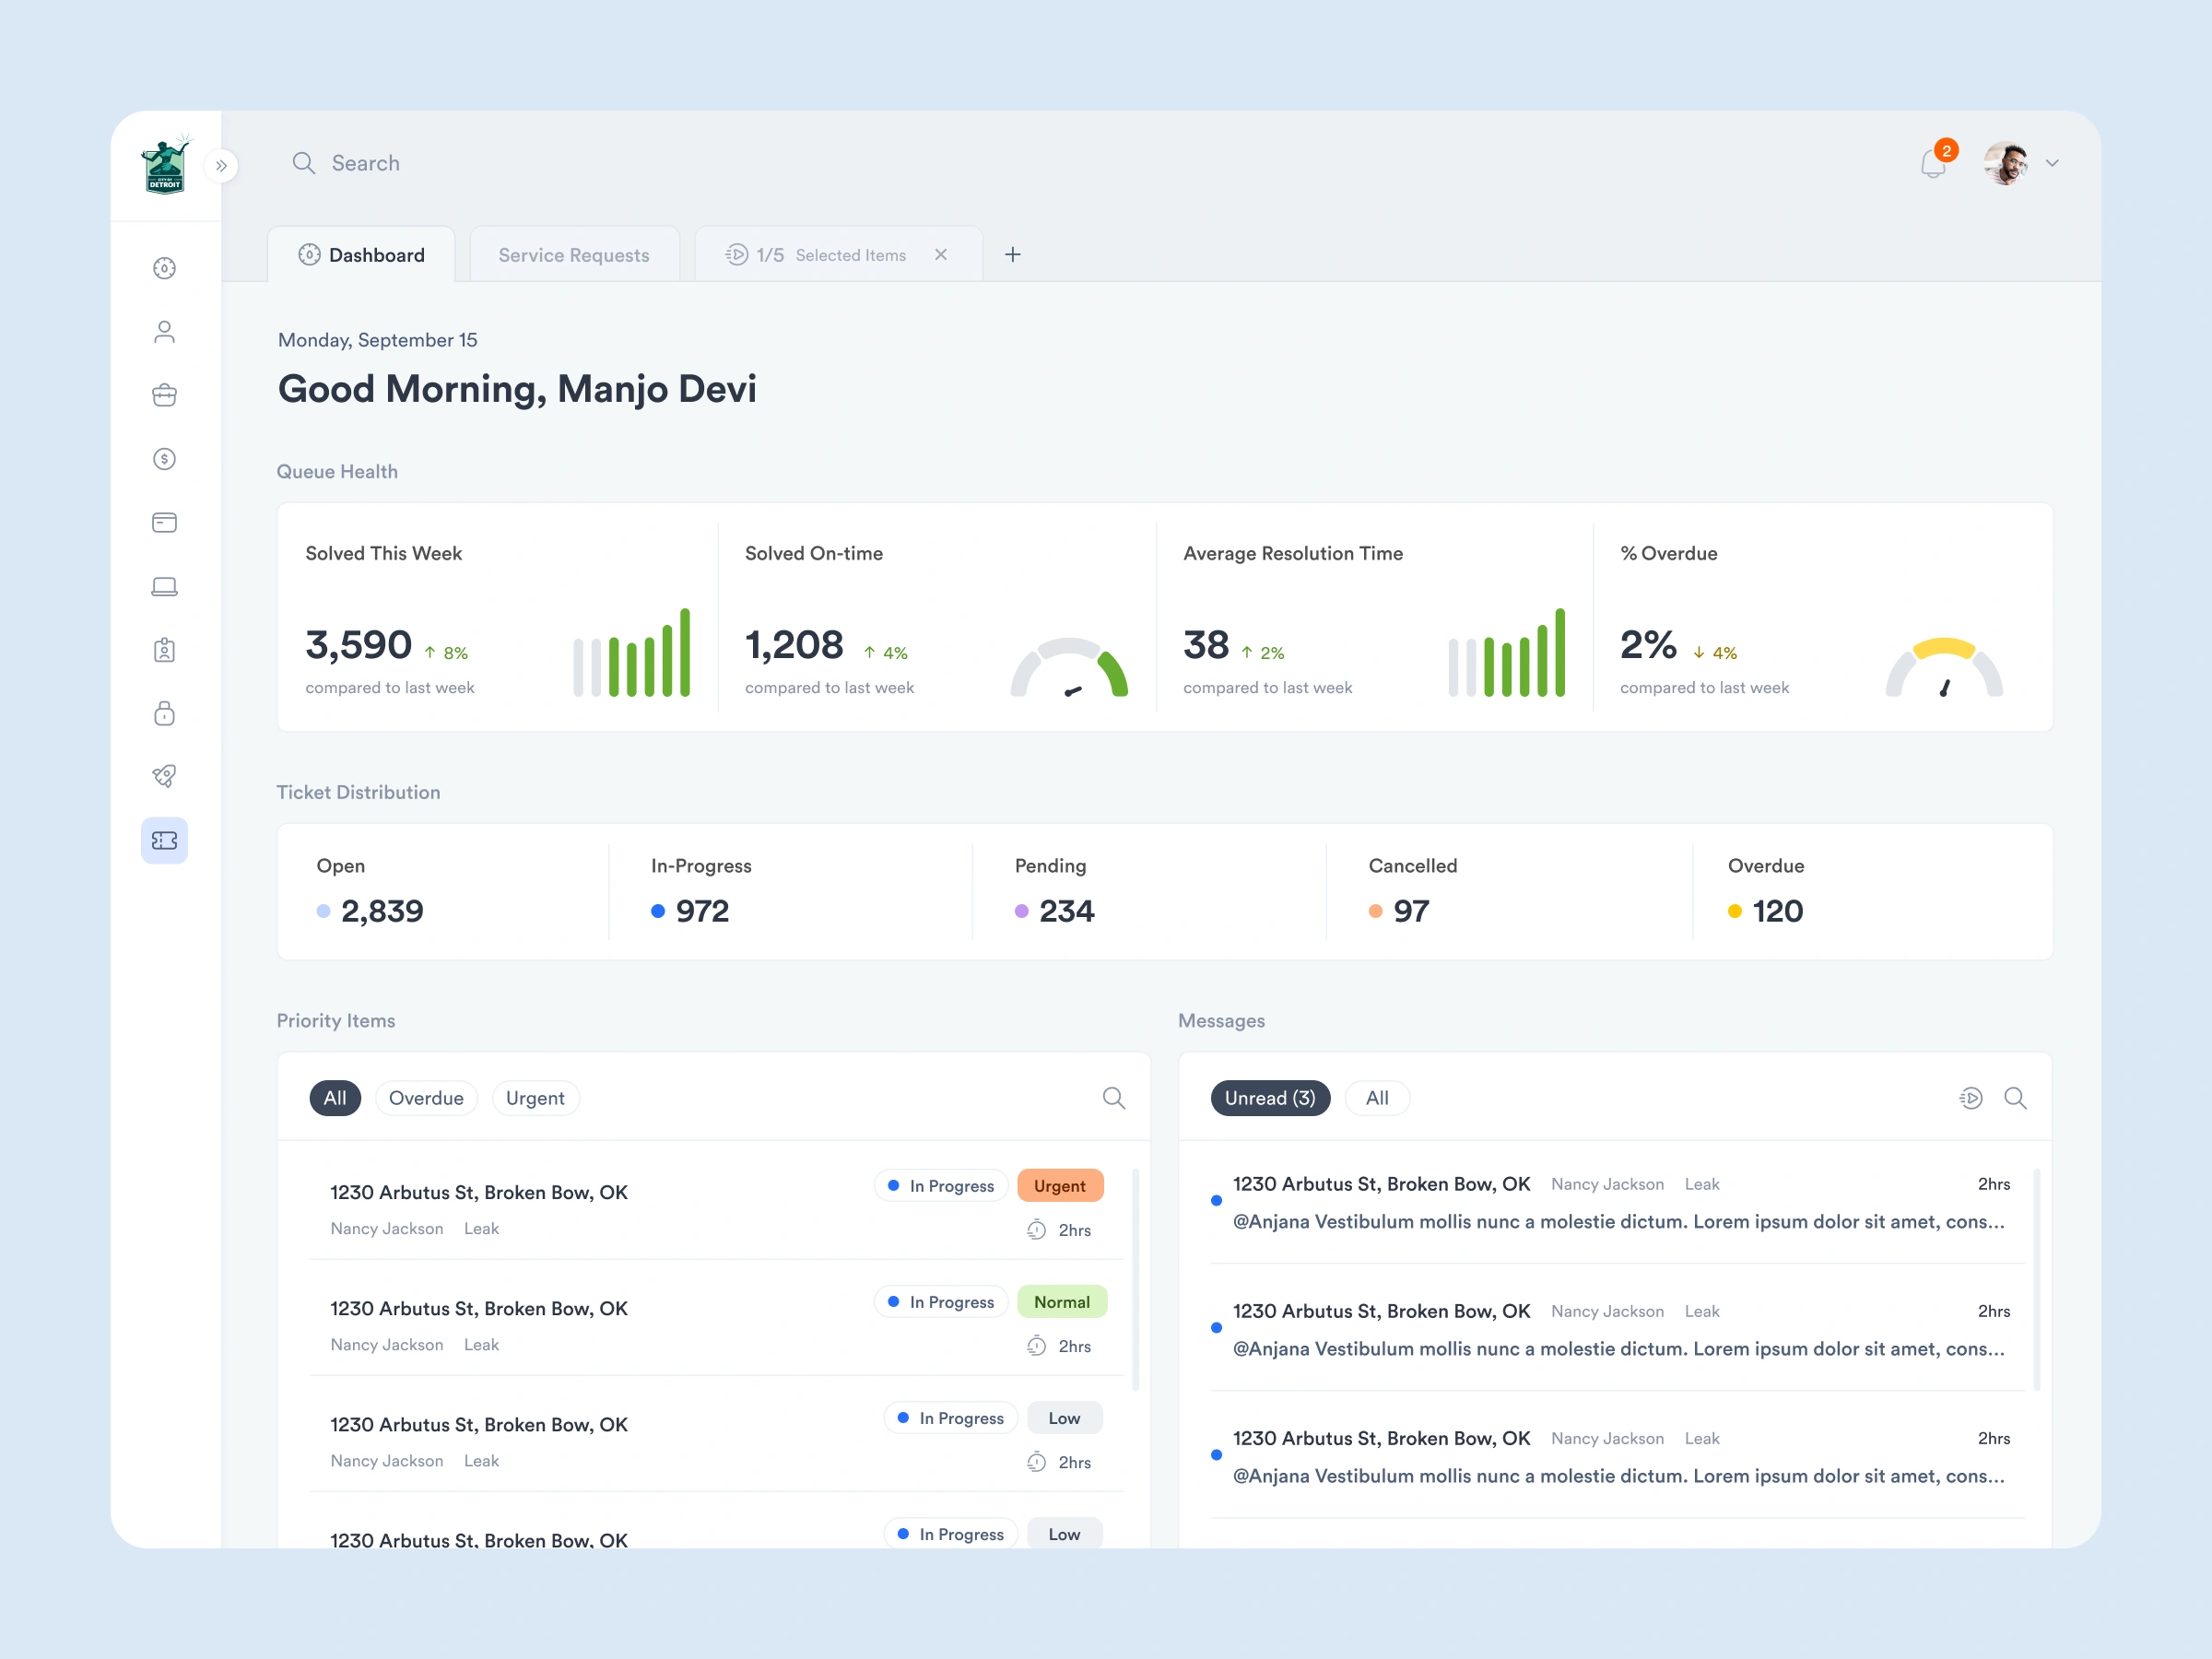This screenshot has height=1659, width=2212.
Task: Close the Selected Items tab
Action: (941, 255)
